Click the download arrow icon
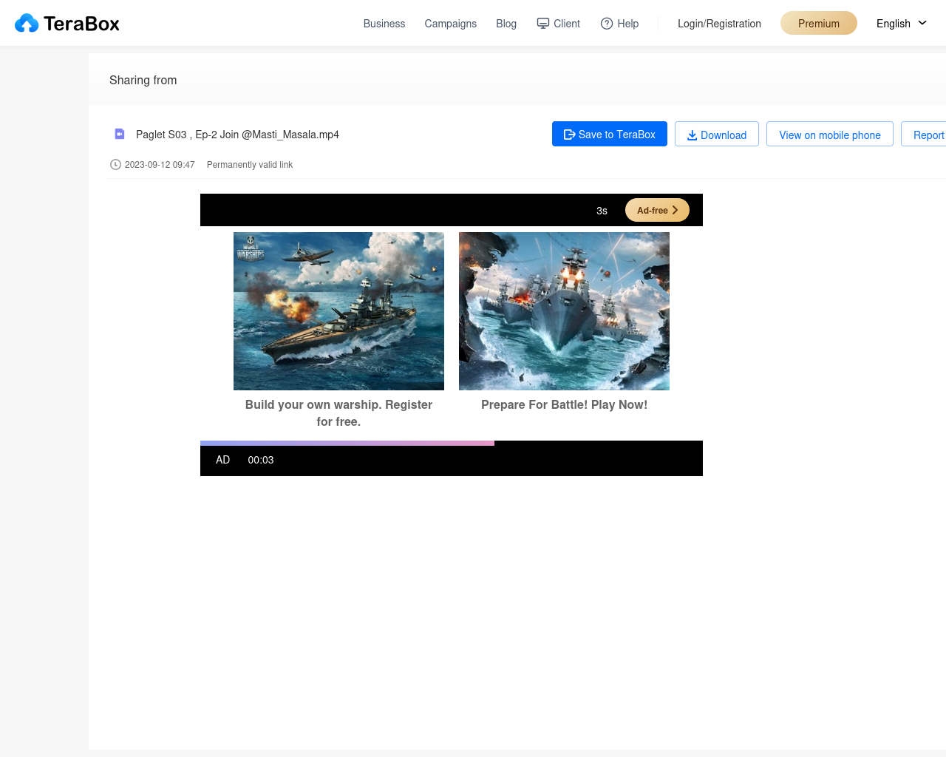 tap(693, 135)
